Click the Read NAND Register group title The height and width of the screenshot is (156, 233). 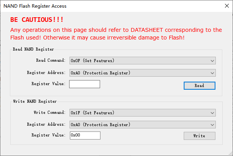pos(34,49)
